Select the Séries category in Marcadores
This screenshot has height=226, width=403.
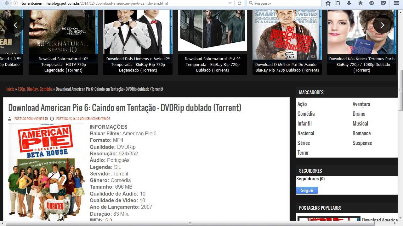pyautogui.click(x=304, y=143)
